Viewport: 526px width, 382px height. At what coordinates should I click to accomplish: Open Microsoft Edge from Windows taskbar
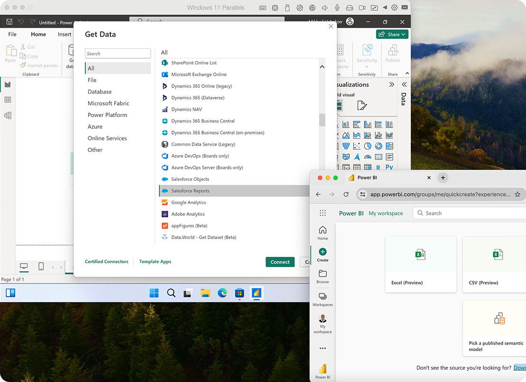[222, 293]
